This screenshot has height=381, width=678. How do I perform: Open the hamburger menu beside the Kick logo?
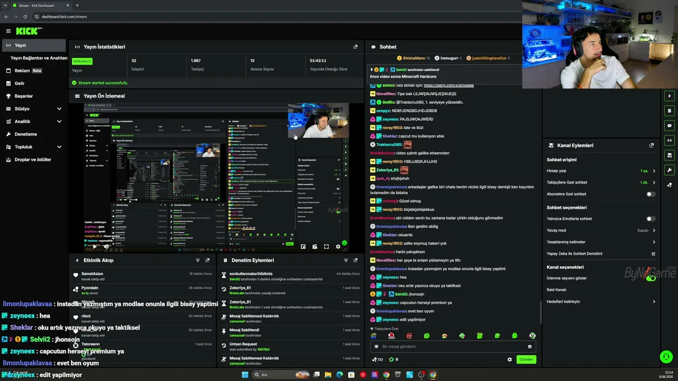8,31
